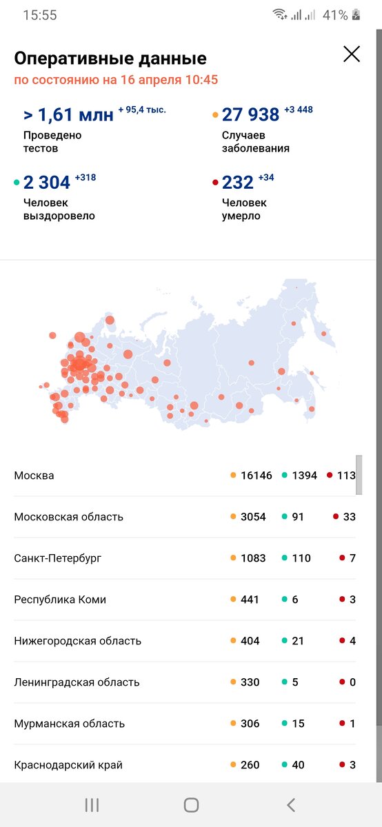Close the Оперативные данные panel
Image resolution: width=382 pixels, height=827 pixels.
tap(352, 54)
